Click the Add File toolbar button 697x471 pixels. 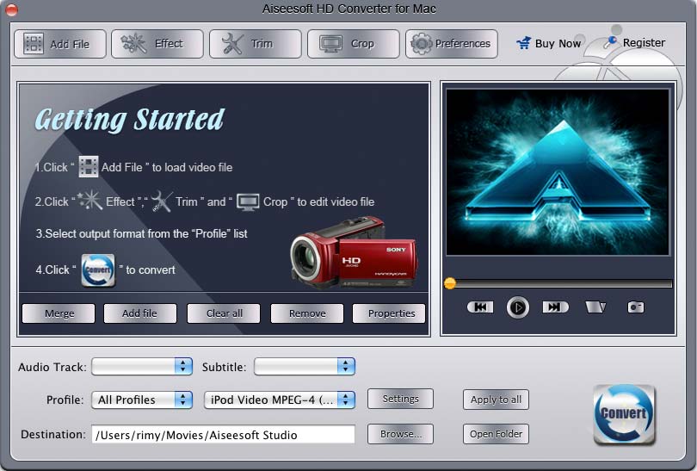[x=60, y=44]
